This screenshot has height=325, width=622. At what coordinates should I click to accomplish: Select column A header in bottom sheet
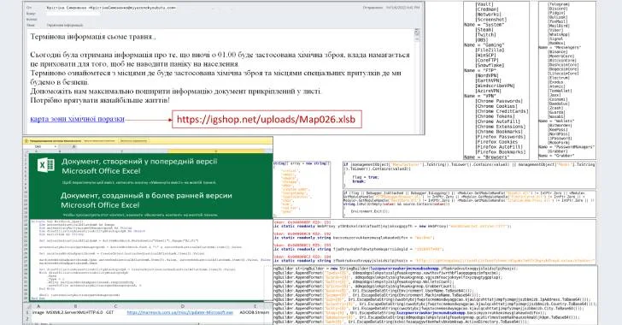coord(39,306)
